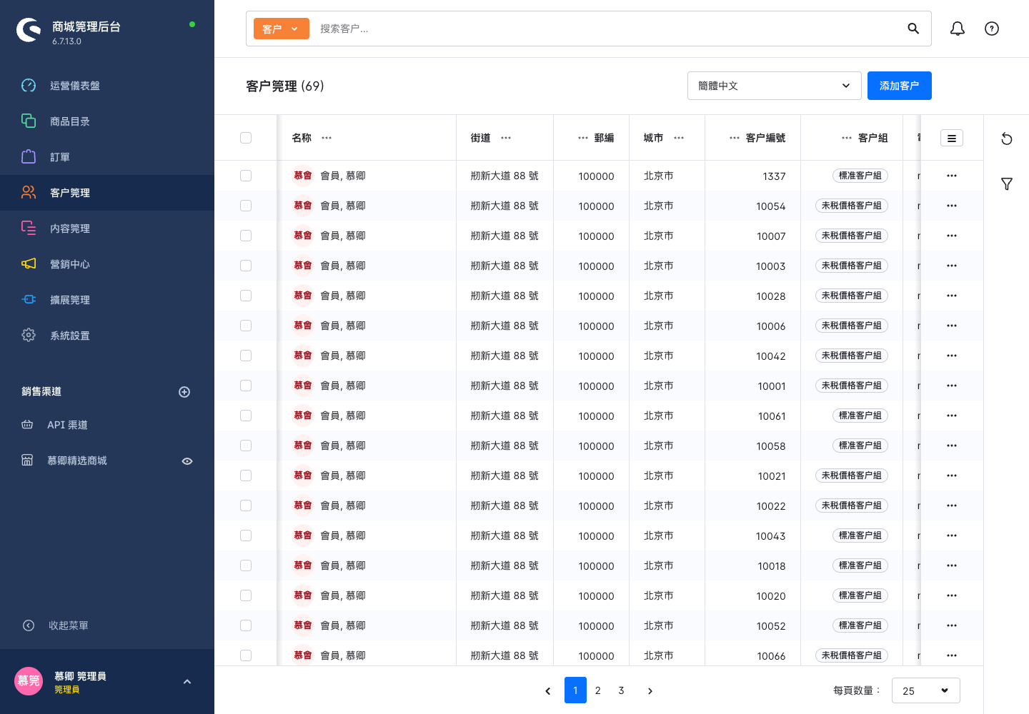Open the 慕卿精选商城 storefront channel
Image resolution: width=1029 pixels, height=714 pixels.
[x=77, y=461]
